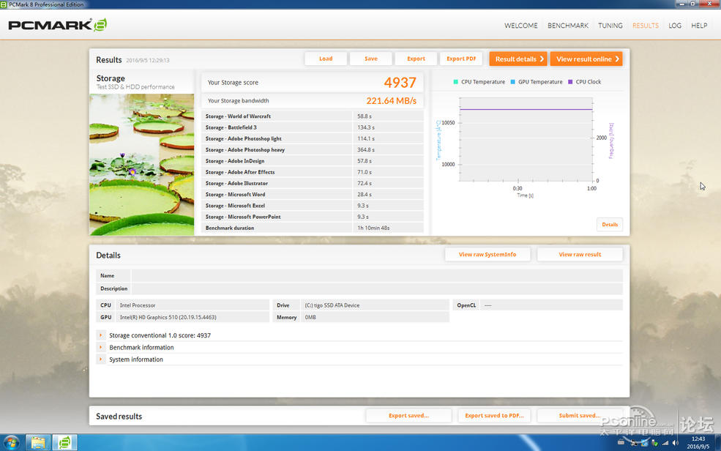Viewport: 721px width, 451px height.
Task: Click the volume icon in system tray
Action: [674, 442]
